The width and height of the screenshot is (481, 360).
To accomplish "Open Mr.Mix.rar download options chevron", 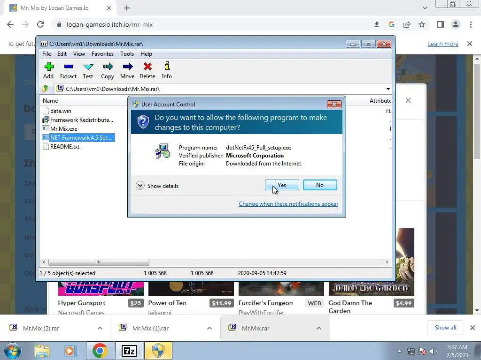I will coord(319,328).
